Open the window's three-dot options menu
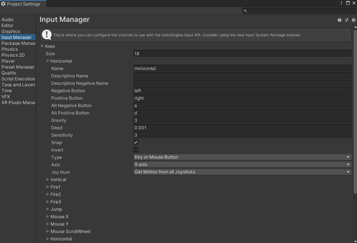Image resolution: width=357 pixels, height=243 pixels. tap(341, 3)
